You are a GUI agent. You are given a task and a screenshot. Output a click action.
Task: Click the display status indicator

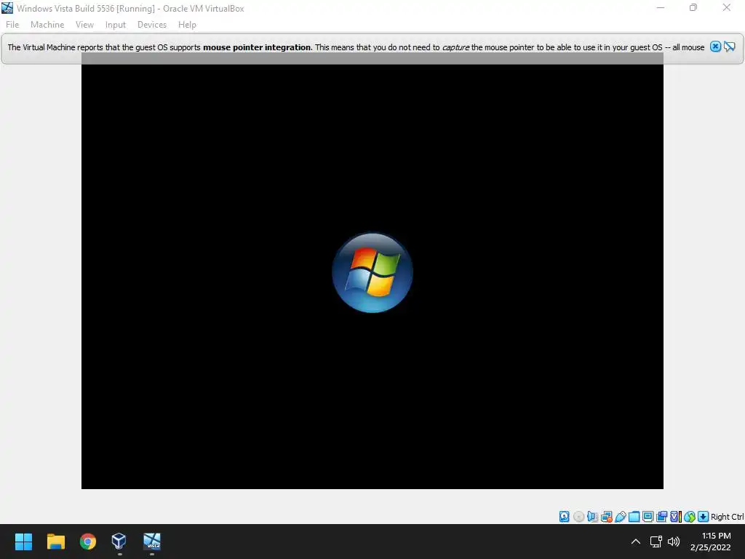[x=648, y=517]
